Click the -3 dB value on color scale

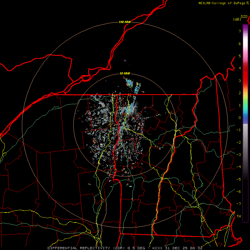pyautogui.click(x=239, y=155)
